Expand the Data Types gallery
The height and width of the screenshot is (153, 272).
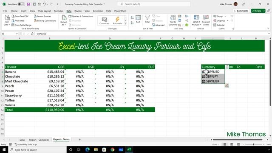click(126, 24)
